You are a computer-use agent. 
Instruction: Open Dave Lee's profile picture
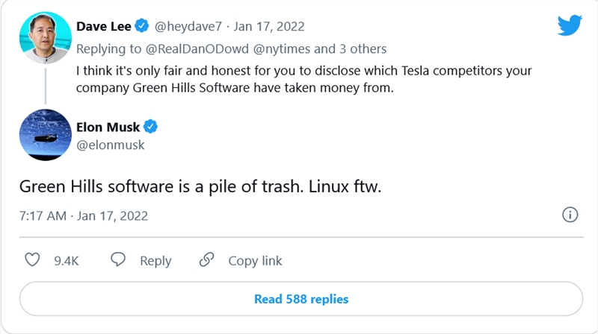click(x=46, y=38)
